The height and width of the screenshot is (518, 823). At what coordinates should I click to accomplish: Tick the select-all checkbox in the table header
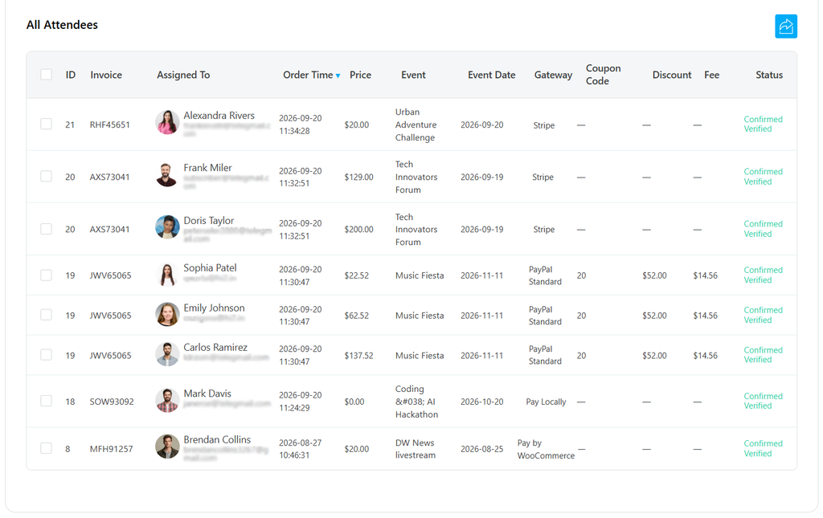click(46, 75)
